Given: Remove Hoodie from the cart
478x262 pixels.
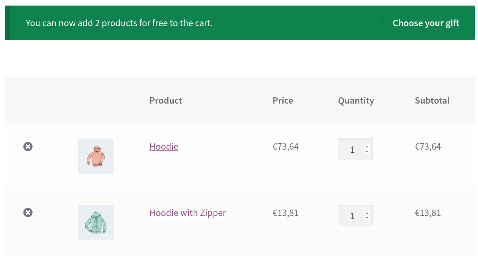Looking at the screenshot, I should (28, 146).
